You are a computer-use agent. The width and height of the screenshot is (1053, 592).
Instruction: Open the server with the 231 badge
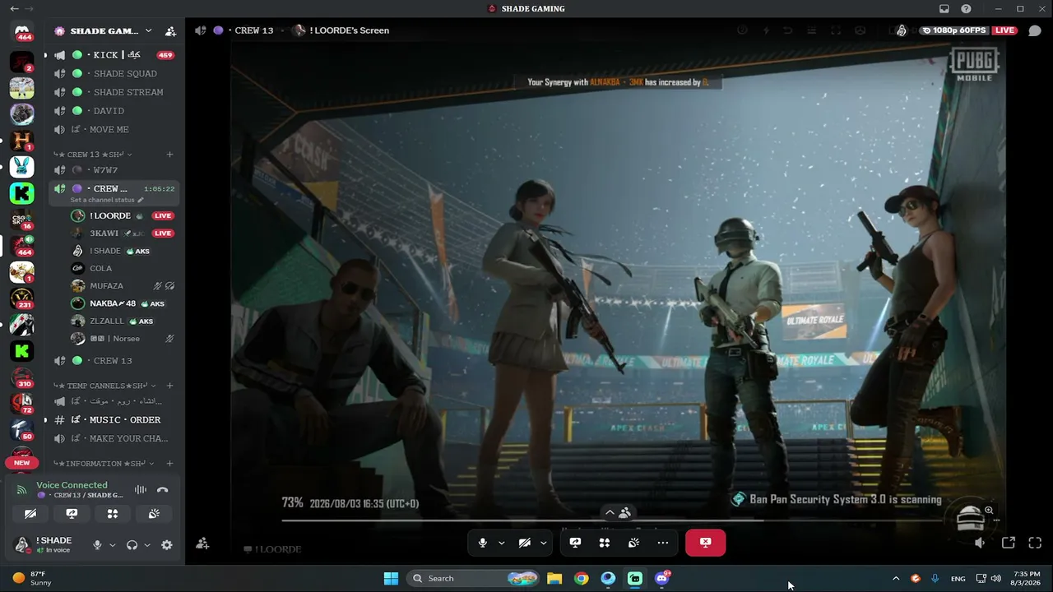tap(22, 298)
